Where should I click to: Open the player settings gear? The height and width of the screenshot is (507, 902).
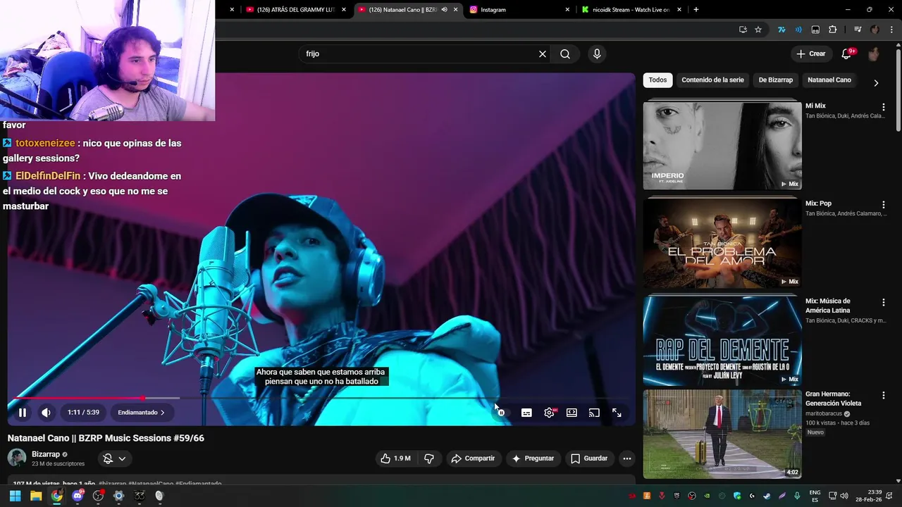549,413
